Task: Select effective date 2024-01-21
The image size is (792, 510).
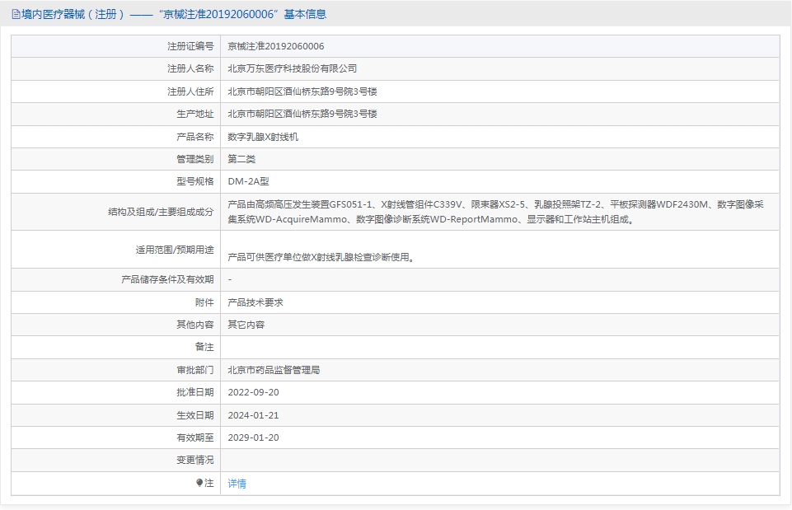Action: [254, 415]
